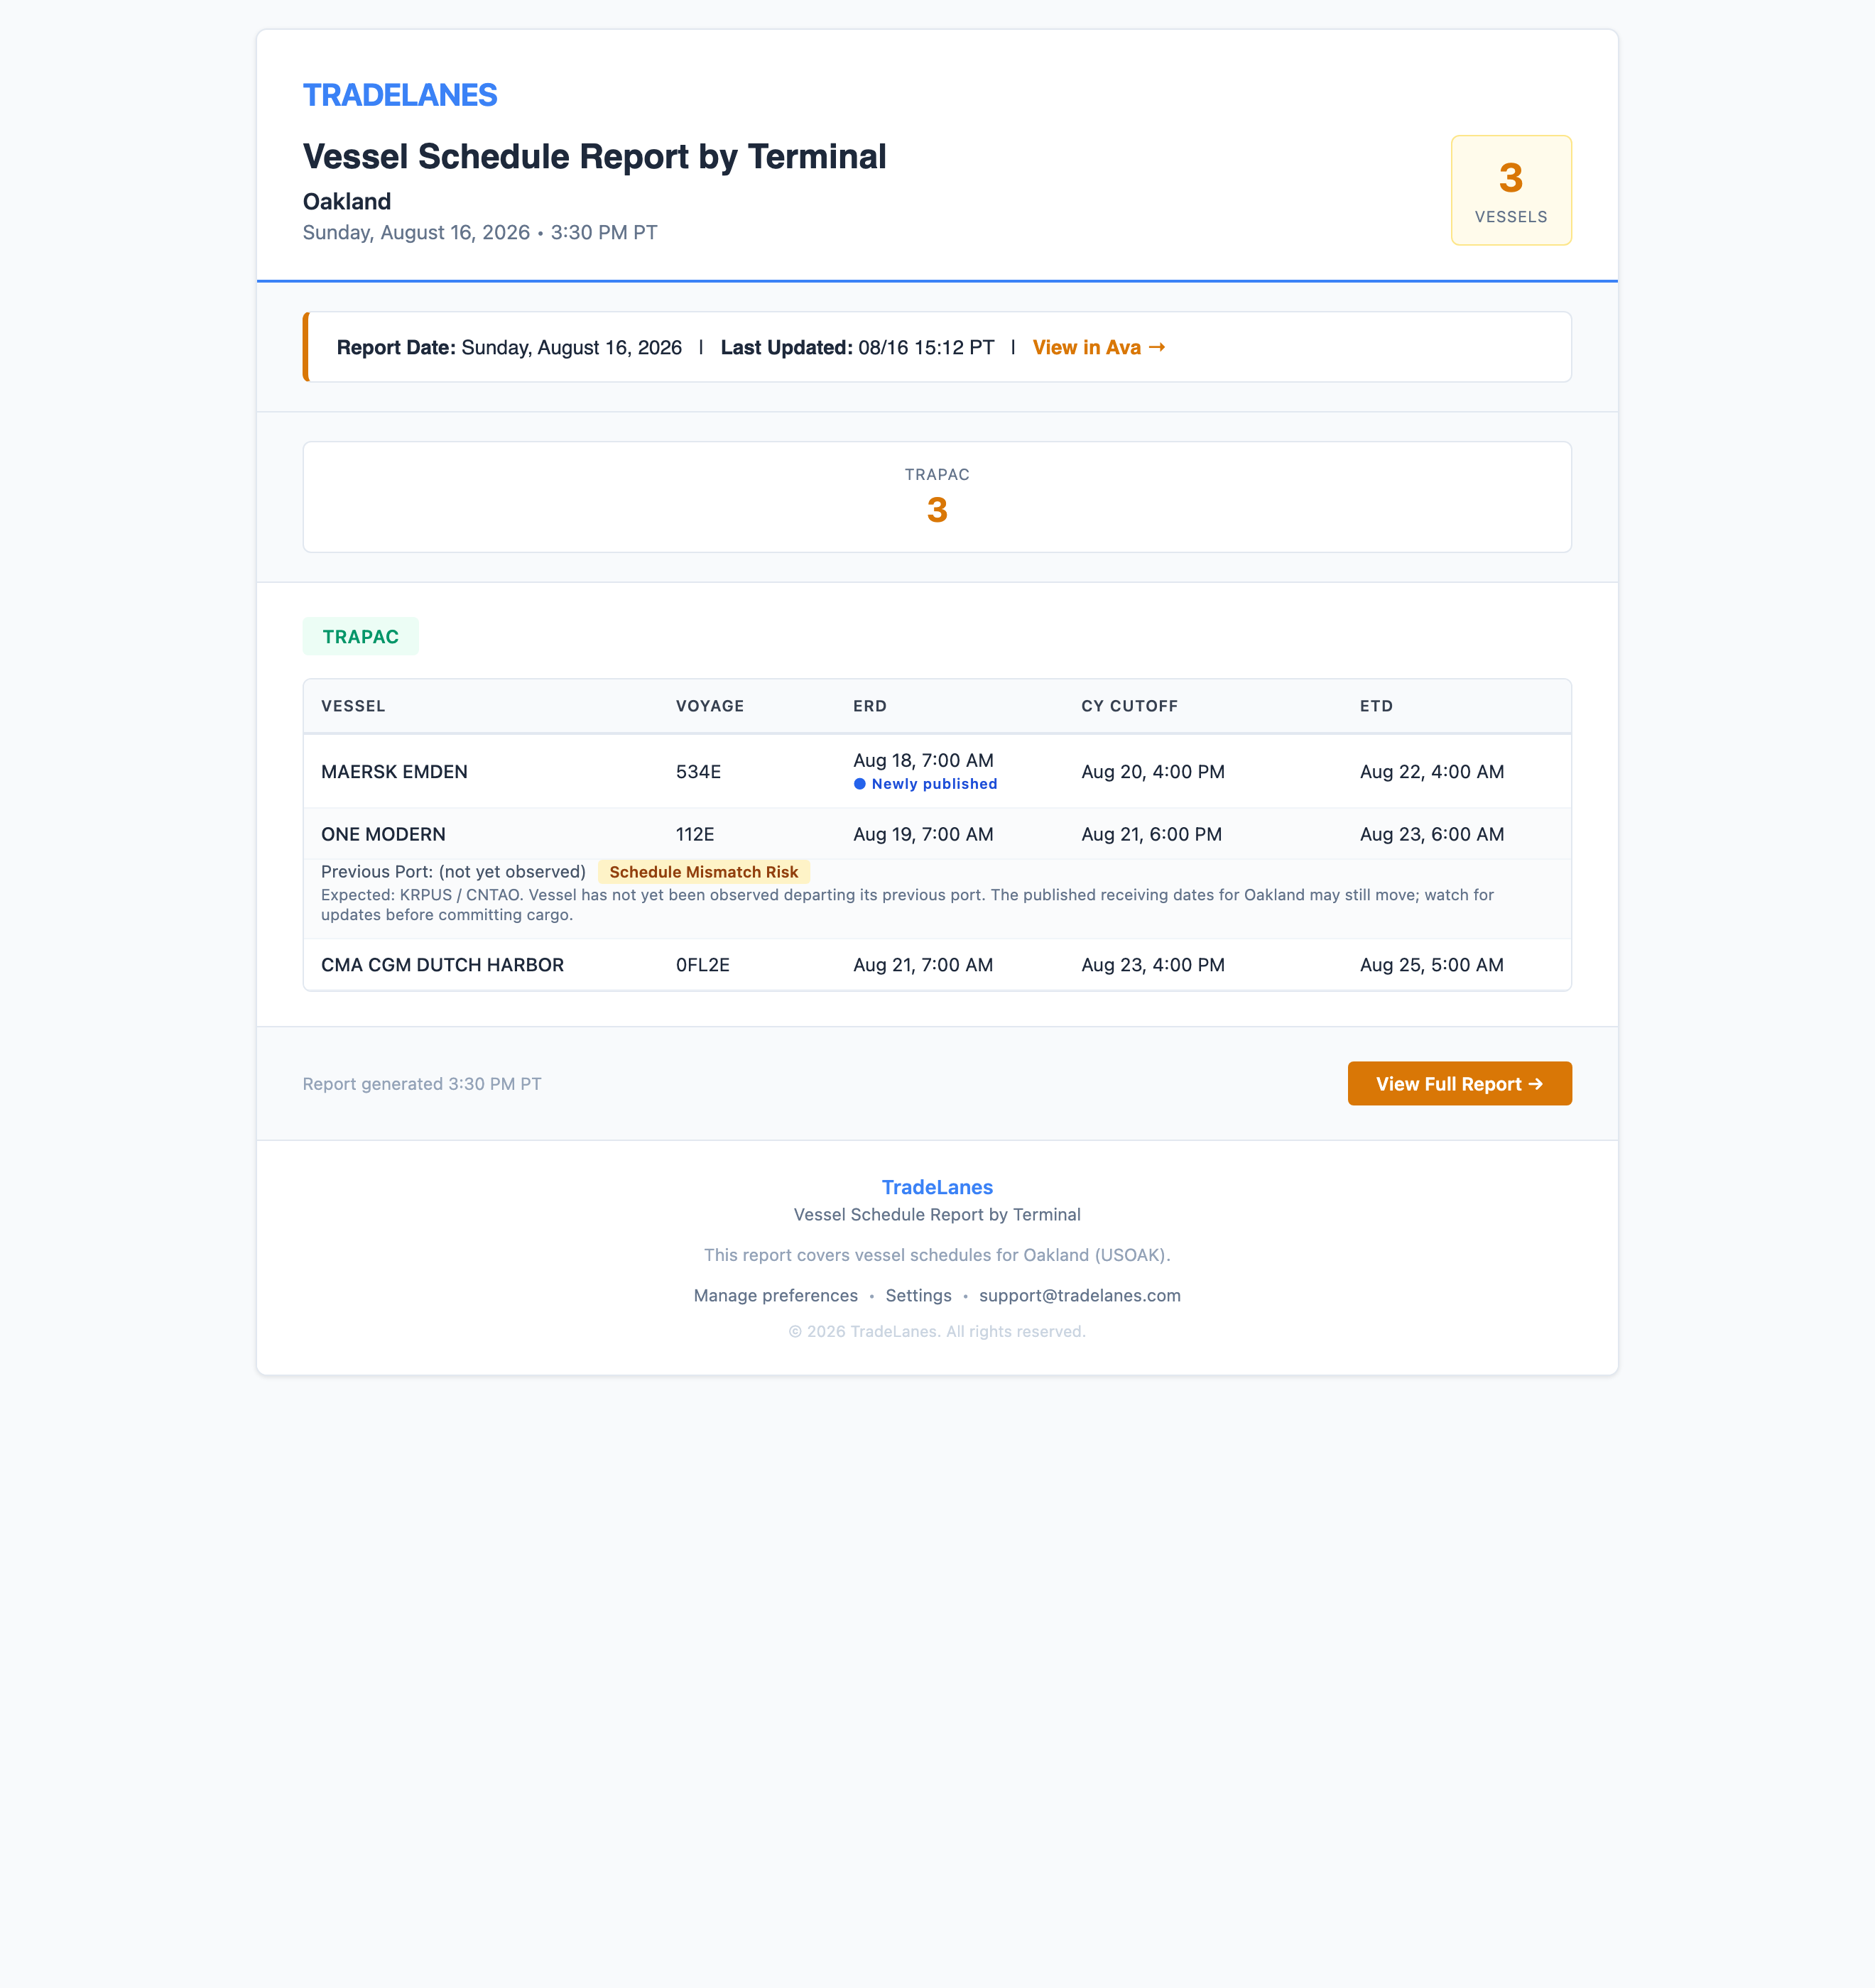Click the support@tradelanes.com email link
The width and height of the screenshot is (1875, 1988).
tap(1080, 1295)
